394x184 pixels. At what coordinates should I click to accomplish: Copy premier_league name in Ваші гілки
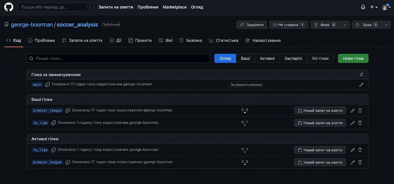[x=68, y=111]
